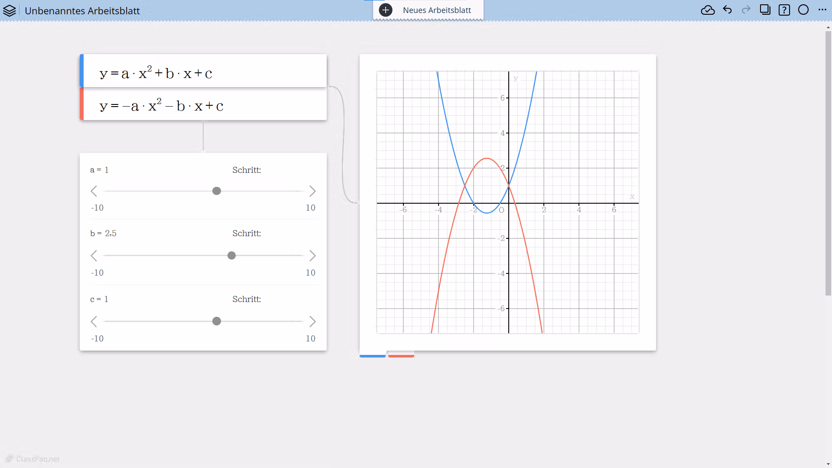Click the Unbenanntes Arbeitsblatt title

point(82,11)
